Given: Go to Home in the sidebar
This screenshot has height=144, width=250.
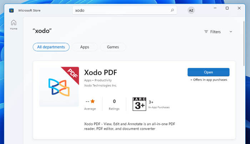Looking at the screenshot, I should coord(14,25).
